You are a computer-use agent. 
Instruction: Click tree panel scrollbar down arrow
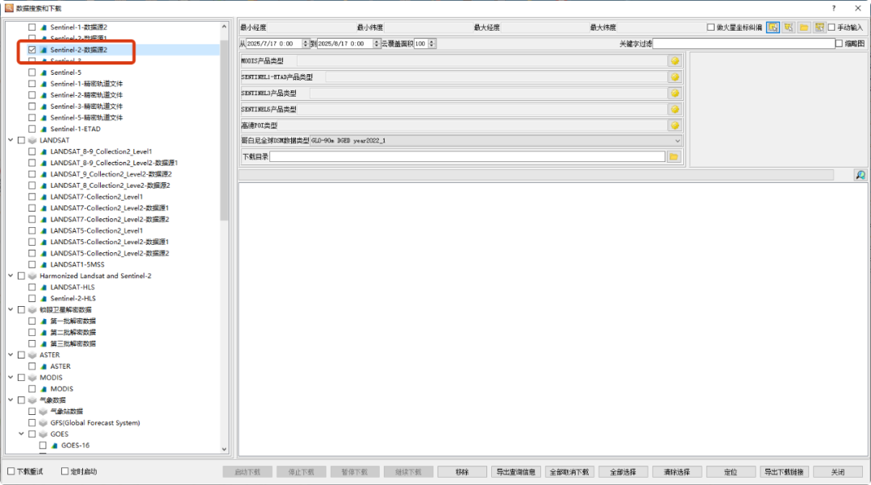click(224, 449)
